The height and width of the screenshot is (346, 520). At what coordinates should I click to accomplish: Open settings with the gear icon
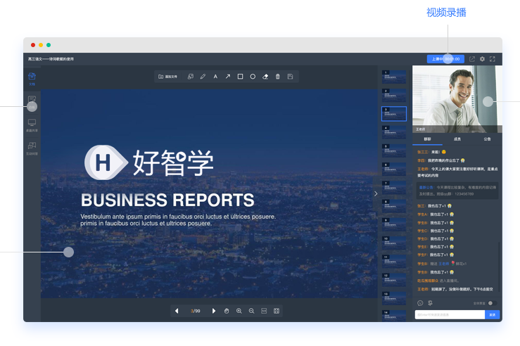pos(482,59)
